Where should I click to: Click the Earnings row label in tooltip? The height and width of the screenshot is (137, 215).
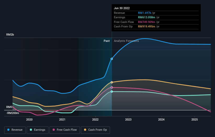[x=119, y=17]
